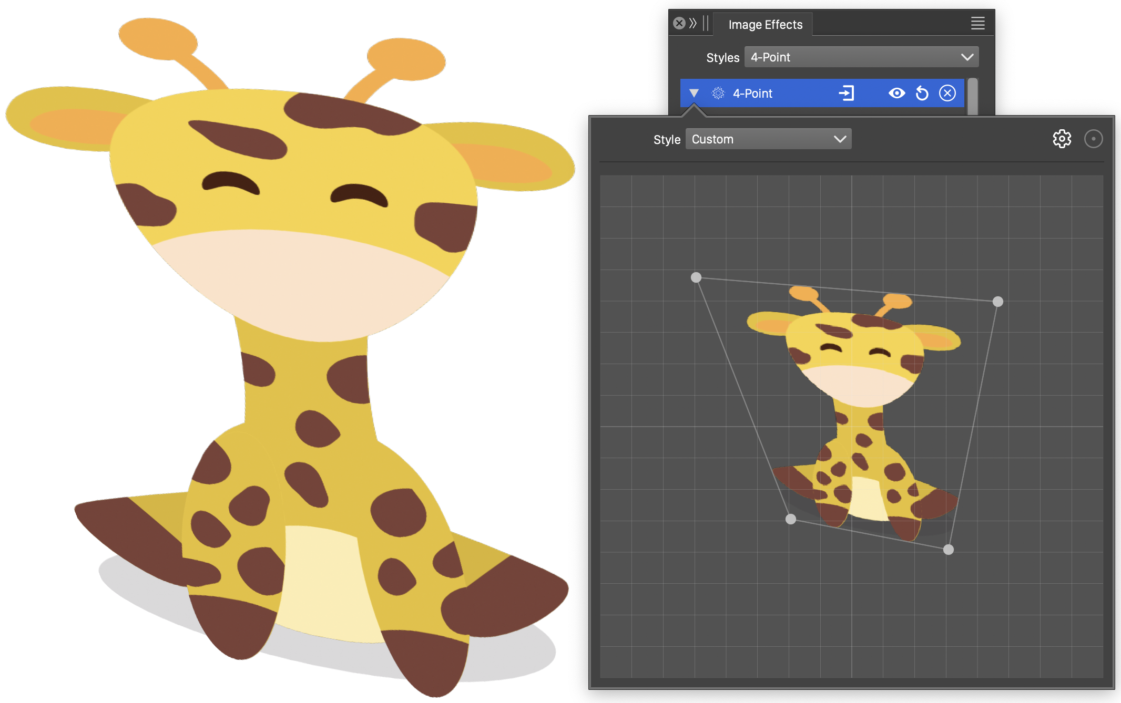Click the import arrow icon on the 4-Point row
This screenshot has height=703, width=1121.
[846, 94]
